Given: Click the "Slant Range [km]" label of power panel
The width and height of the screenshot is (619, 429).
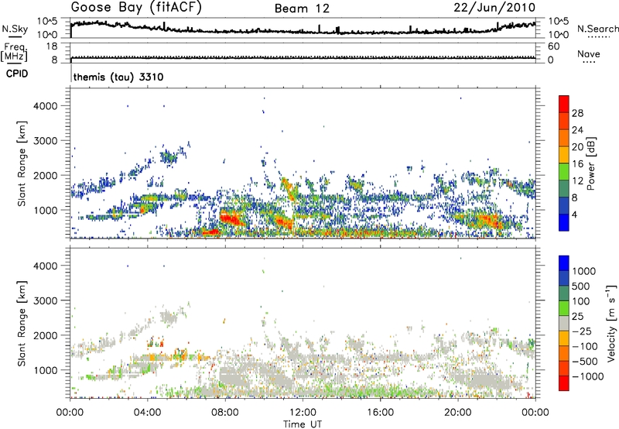Looking at the screenshot, I should pyautogui.click(x=22, y=163).
